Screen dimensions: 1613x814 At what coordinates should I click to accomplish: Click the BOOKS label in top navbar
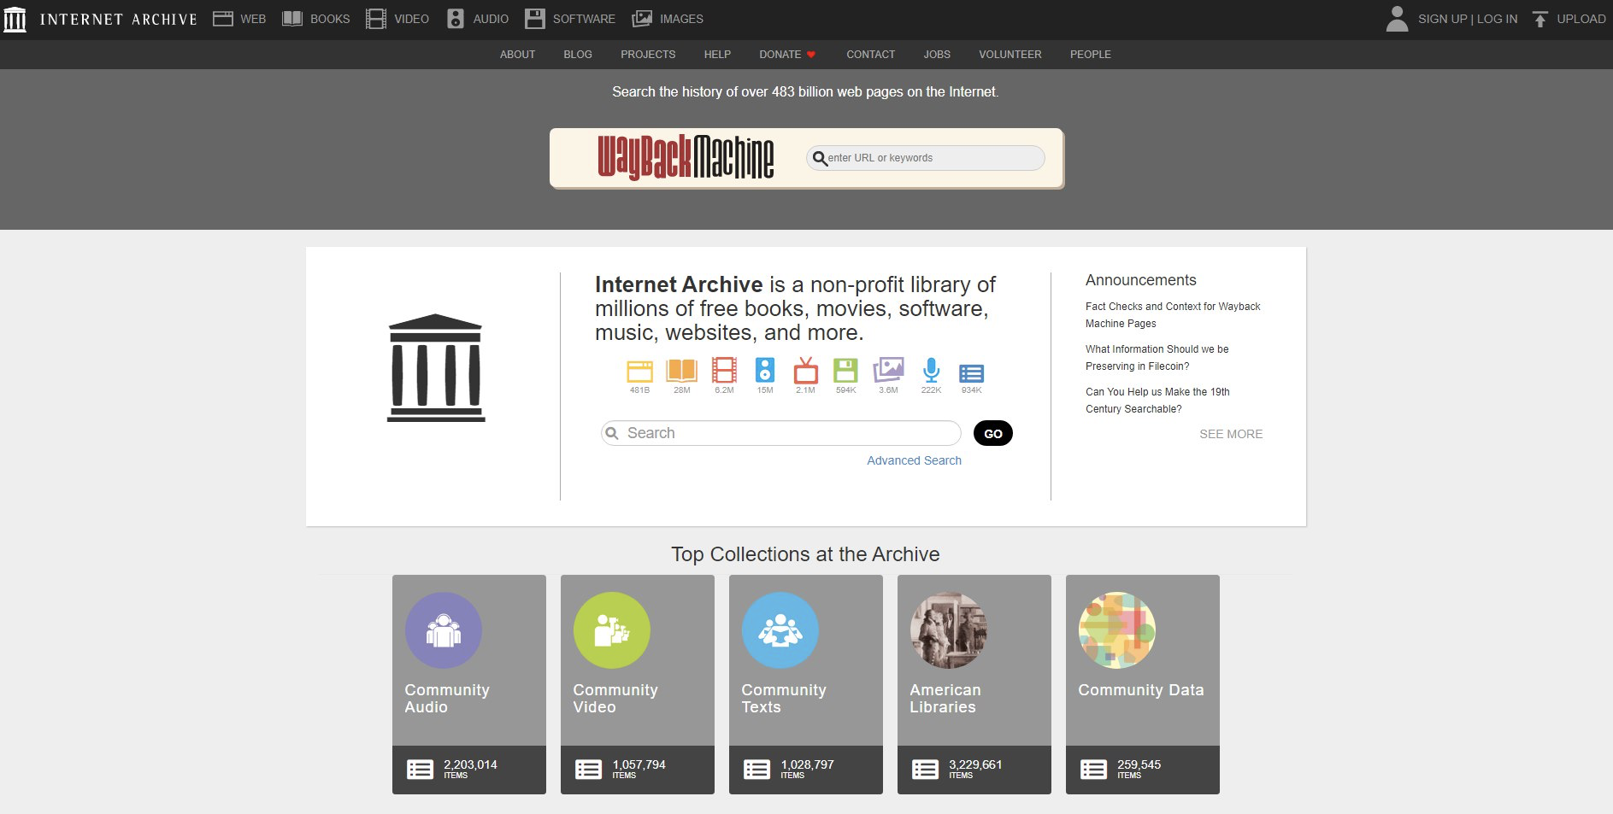coord(330,19)
